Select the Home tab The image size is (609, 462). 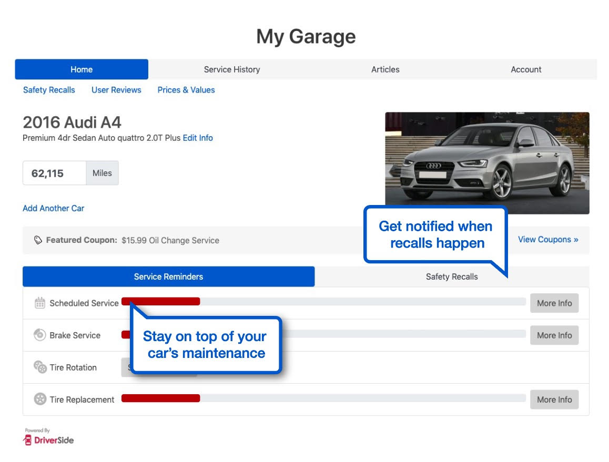click(x=82, y=69)
